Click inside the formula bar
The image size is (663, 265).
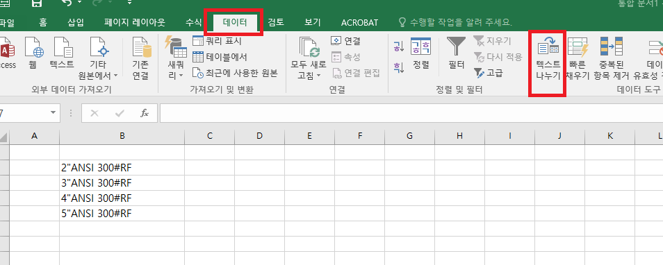tap(411, 113)
